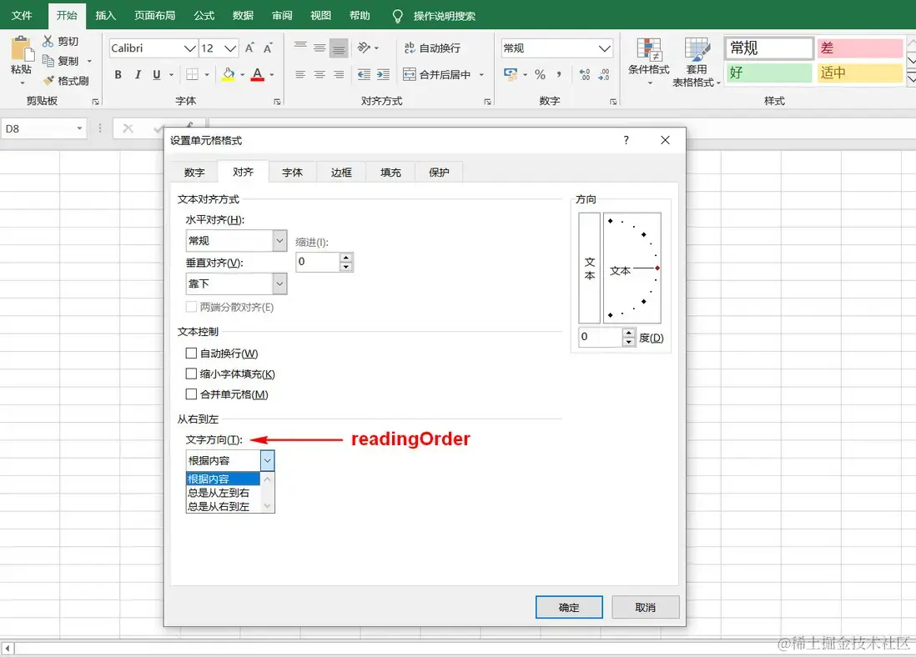
Task: Click the Cut (剪切) scissors icon
Action: tap(48, 41)
